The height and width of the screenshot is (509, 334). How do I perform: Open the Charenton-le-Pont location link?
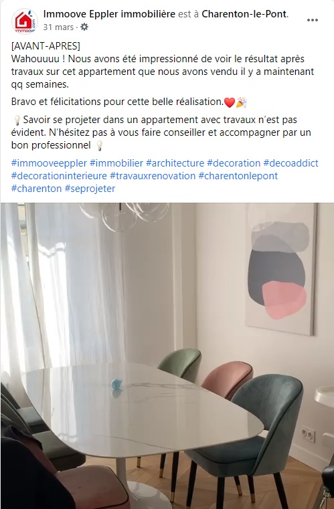point(244,14)
